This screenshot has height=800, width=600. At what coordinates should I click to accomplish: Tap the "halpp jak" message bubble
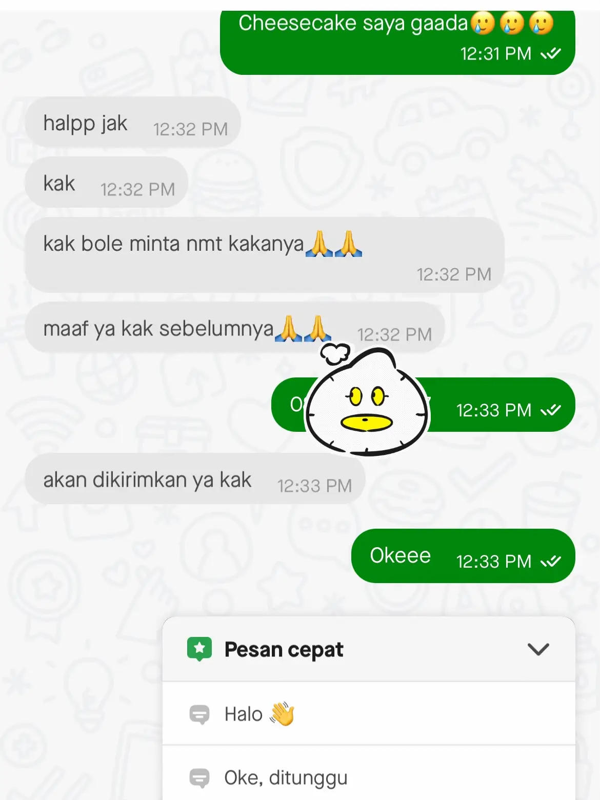tap(133, 123)
